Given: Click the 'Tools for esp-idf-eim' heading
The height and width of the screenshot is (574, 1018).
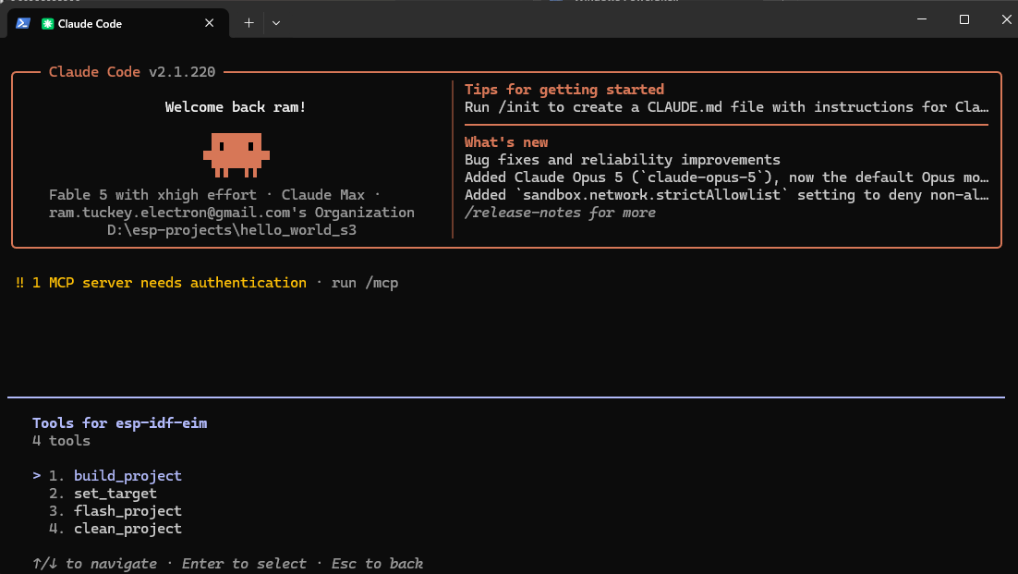Looking at the screenshot, I should pyautogui.click(x=120, y=423).
